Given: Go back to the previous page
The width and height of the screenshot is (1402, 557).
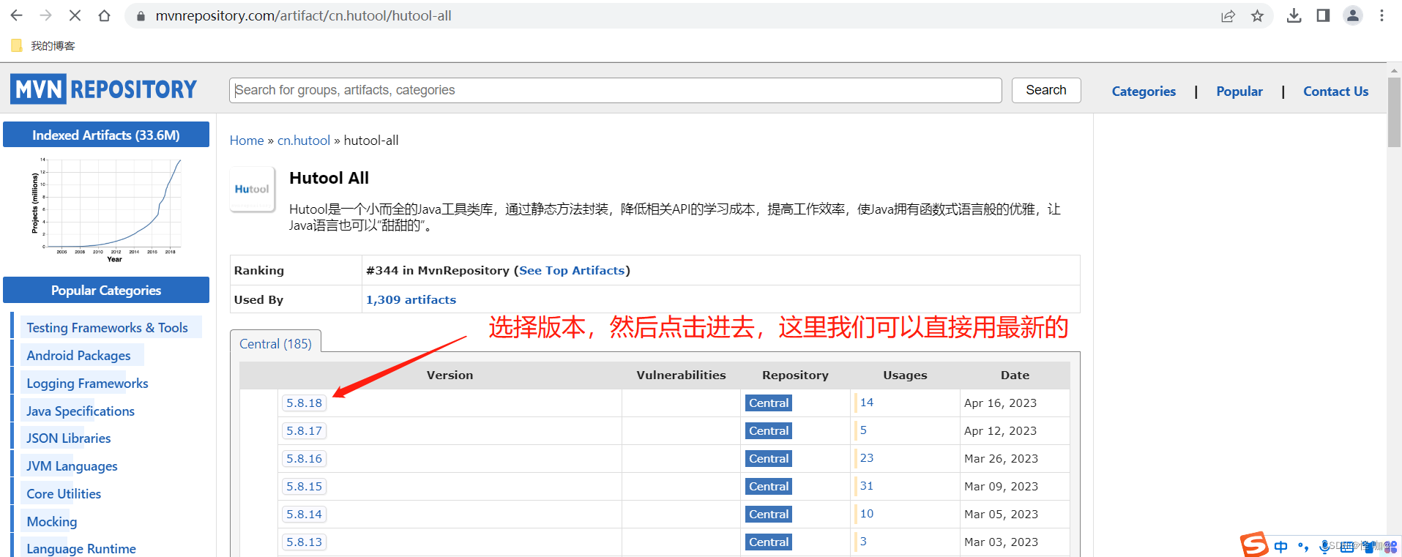Looking at the screenshot, I should point(16,15).
